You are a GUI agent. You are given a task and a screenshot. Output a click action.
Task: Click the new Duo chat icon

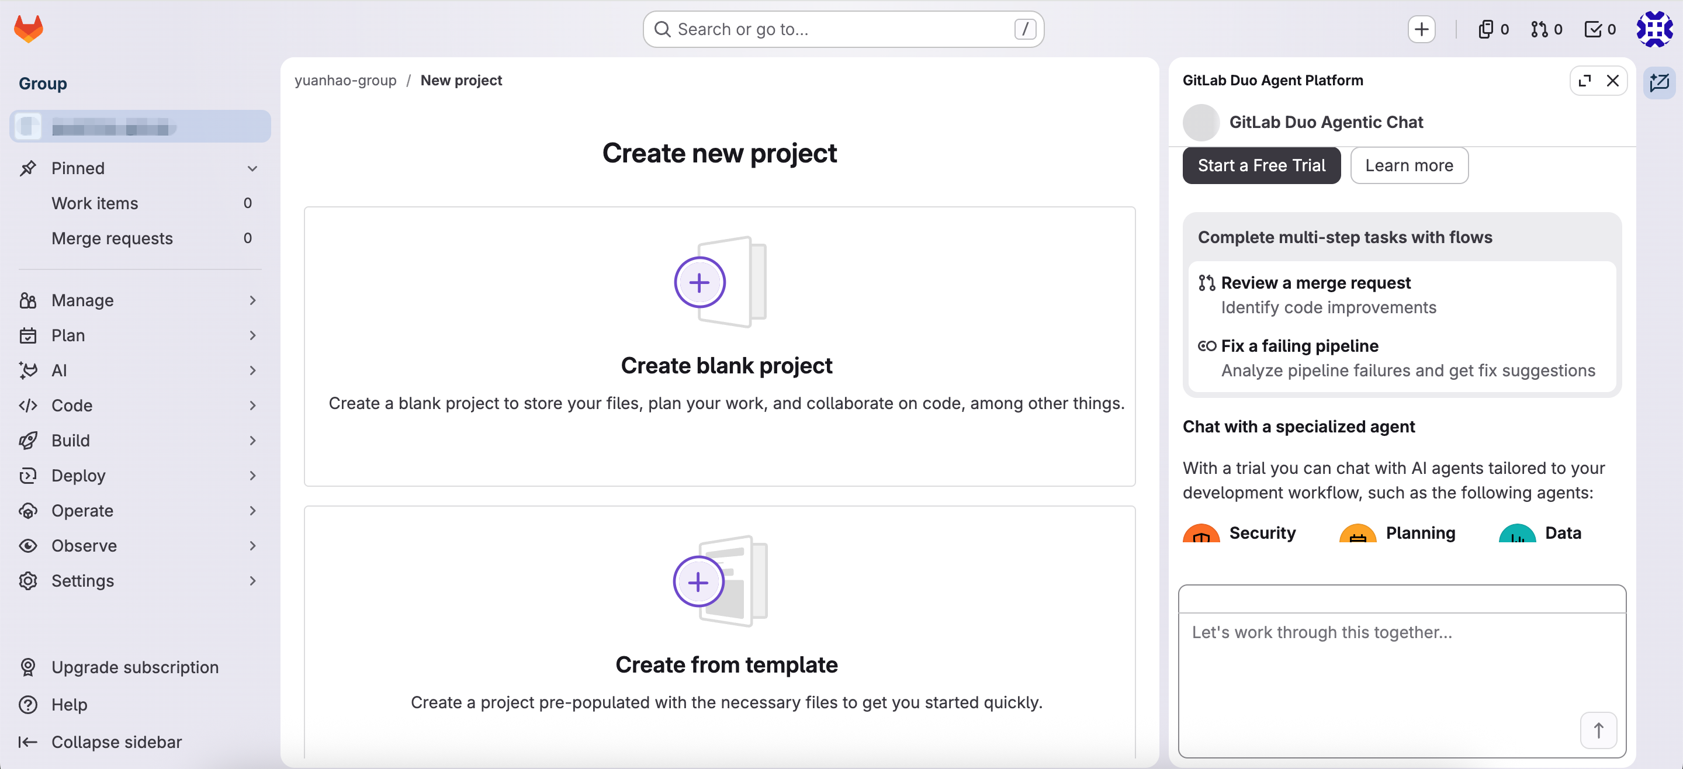point(1659,83)
